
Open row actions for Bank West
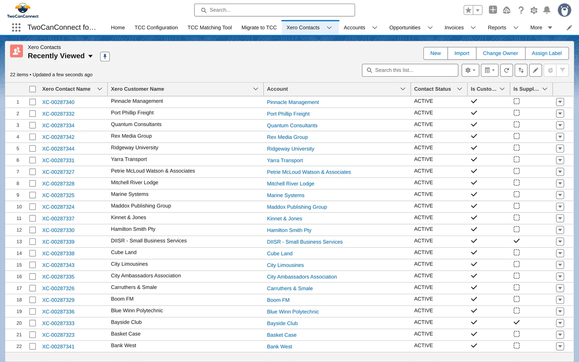560,346
